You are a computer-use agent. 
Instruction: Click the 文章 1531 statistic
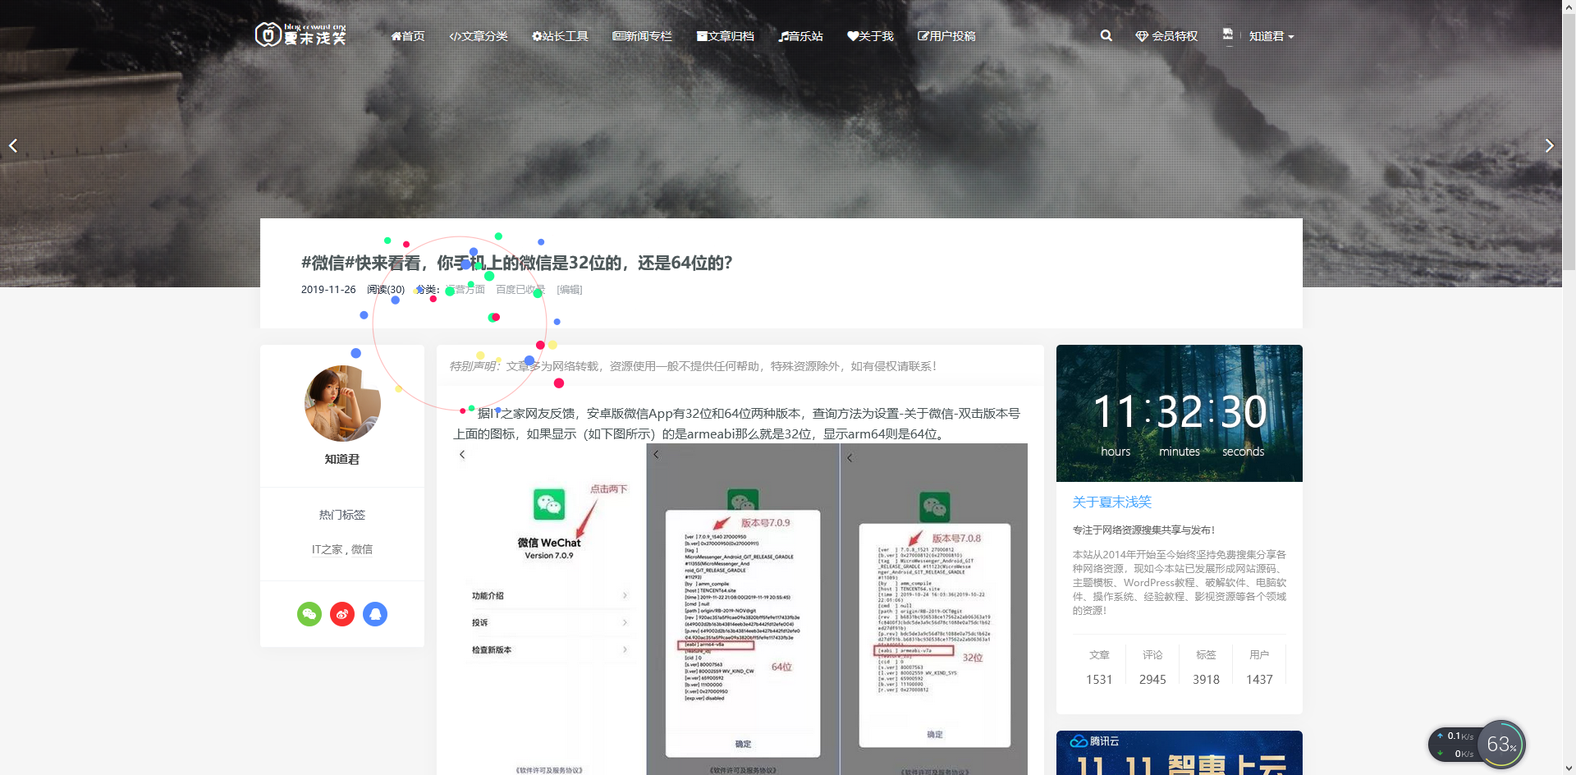1099,667
